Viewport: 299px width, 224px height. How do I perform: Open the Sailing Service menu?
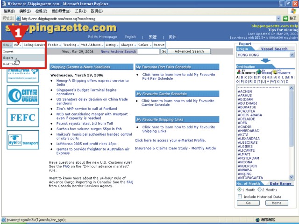[x=34, y=45]
